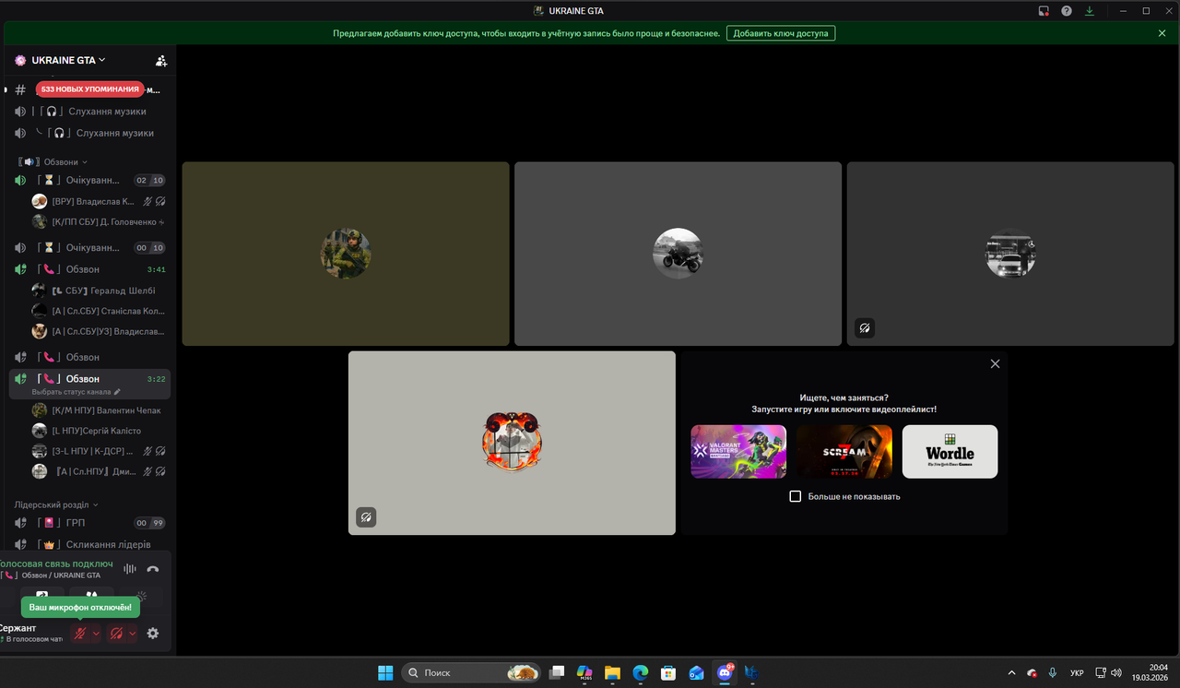This screenshot has width=1180, height=688.
Task: Show hidden system tray icons chevron
Action: [1012, 673]
